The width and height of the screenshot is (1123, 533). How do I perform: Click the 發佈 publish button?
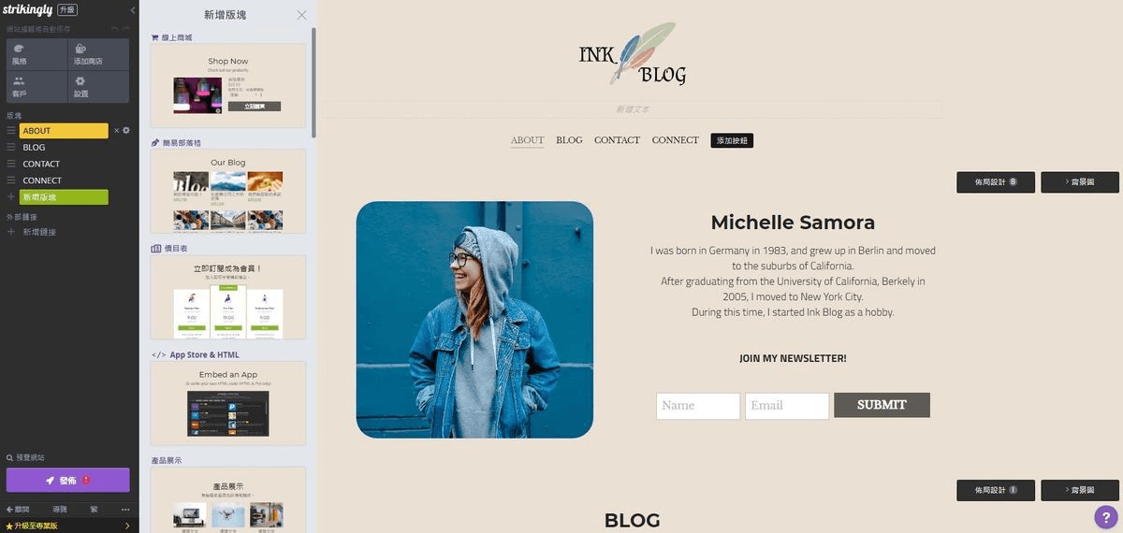tap(67, 480)
